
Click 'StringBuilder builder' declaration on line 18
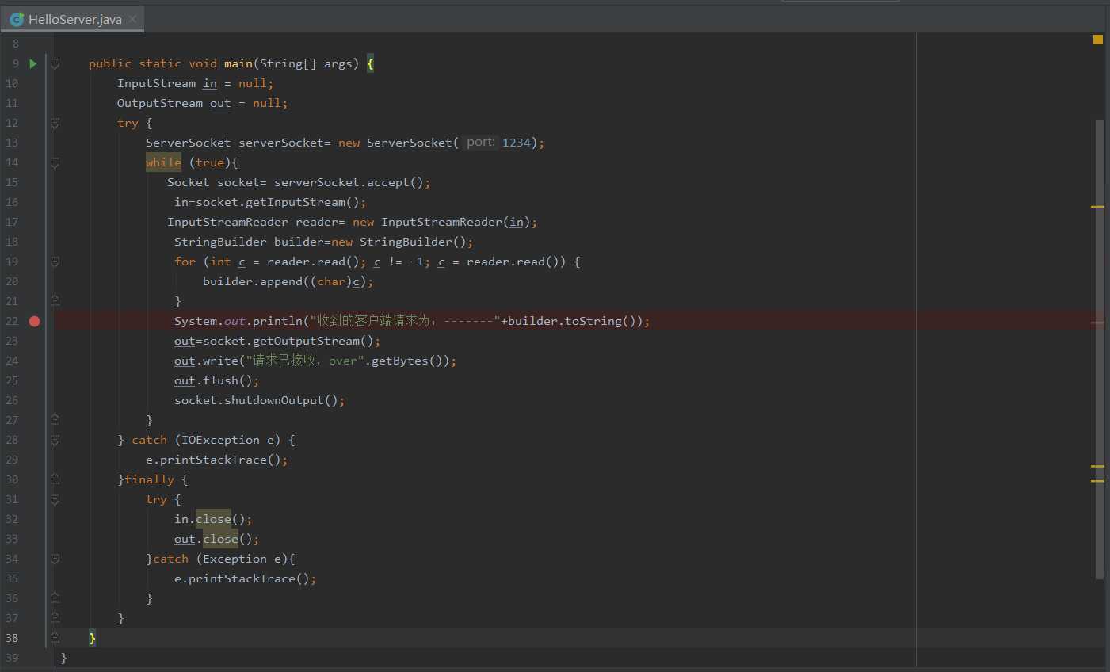click(x=249, y=242)
